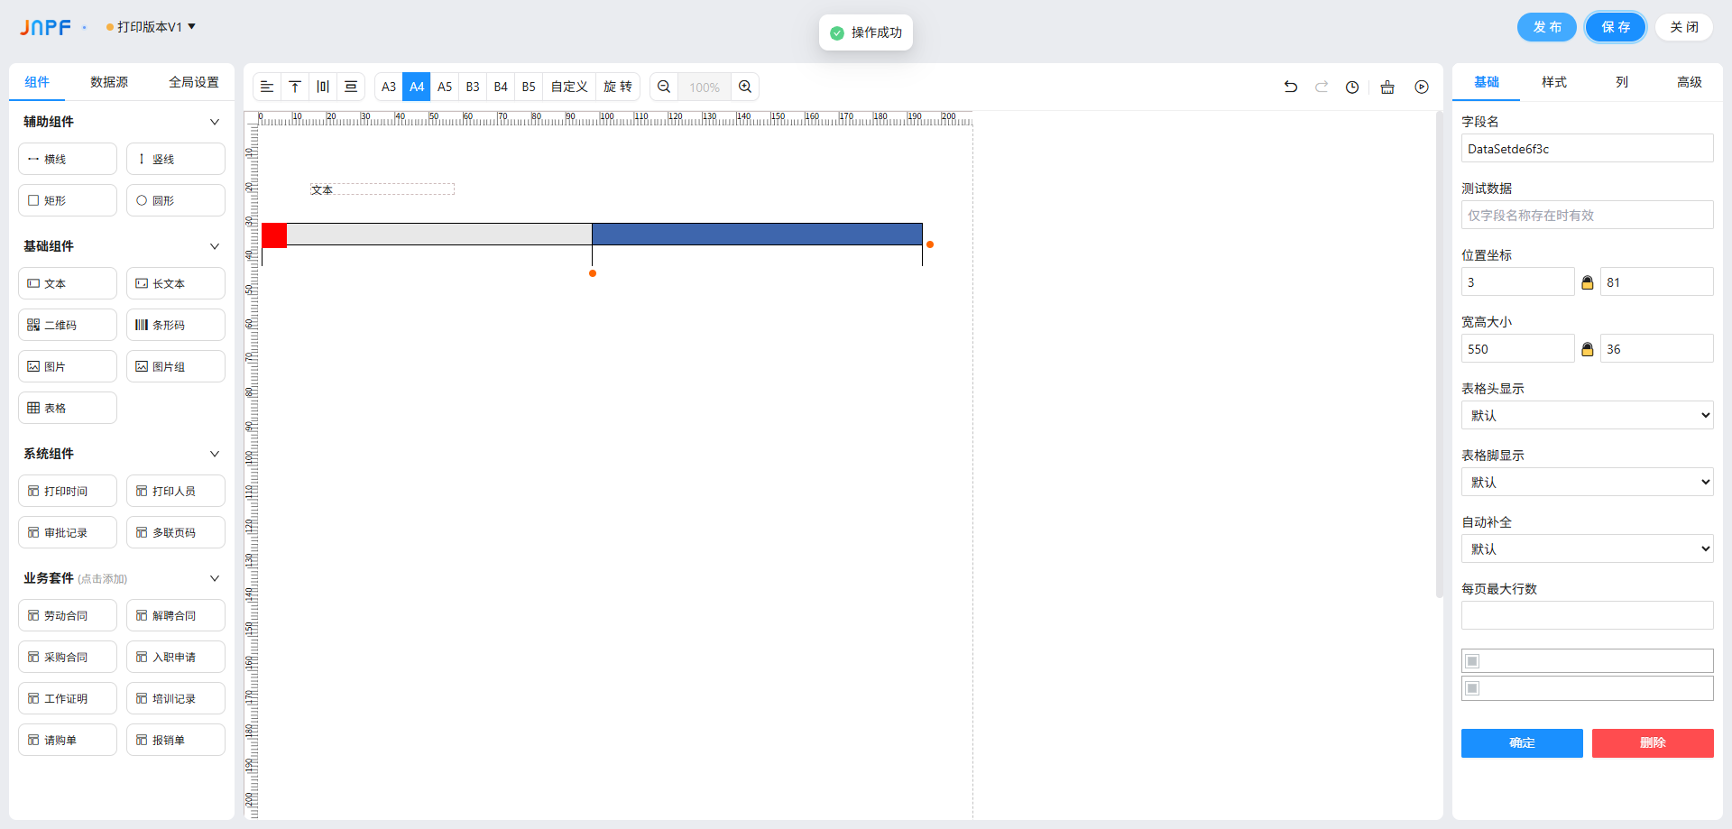
Task: Add a 图片 image component
Action: (68, 366)
